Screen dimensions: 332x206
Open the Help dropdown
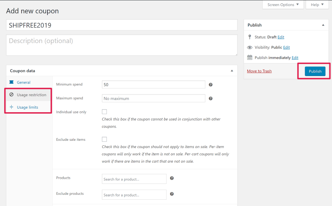click(317, 5)
